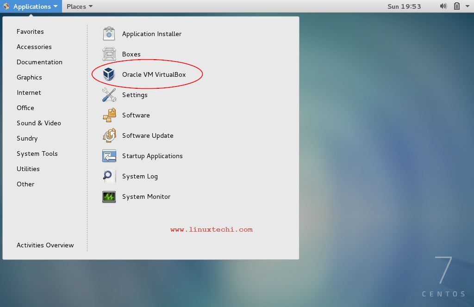Click the Software Update label
This screenshot has width=474, height=307.
pyautogui.click(x=148, y=135)
